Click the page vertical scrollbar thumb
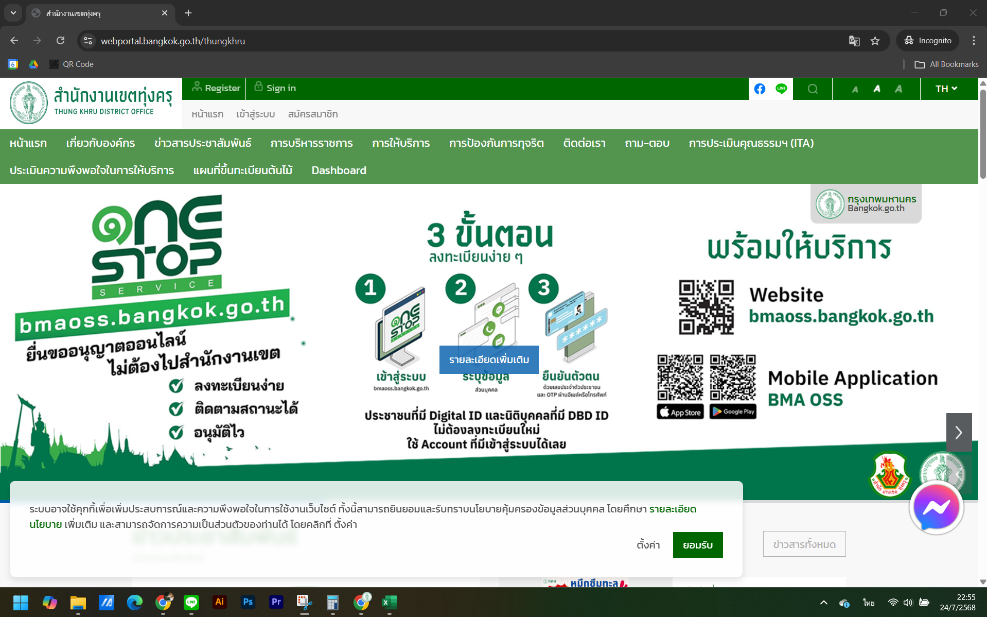This screenshot has height=617, width=987. coord(982,134)
